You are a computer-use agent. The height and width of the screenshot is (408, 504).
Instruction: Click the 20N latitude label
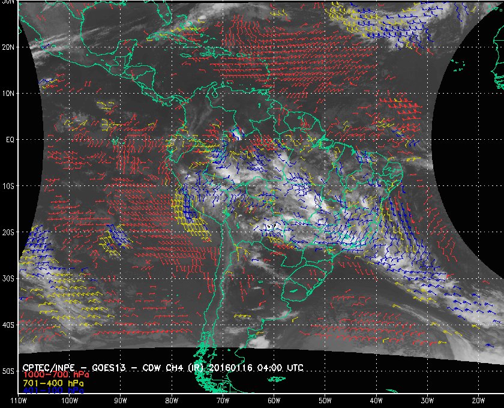(8, 47)
